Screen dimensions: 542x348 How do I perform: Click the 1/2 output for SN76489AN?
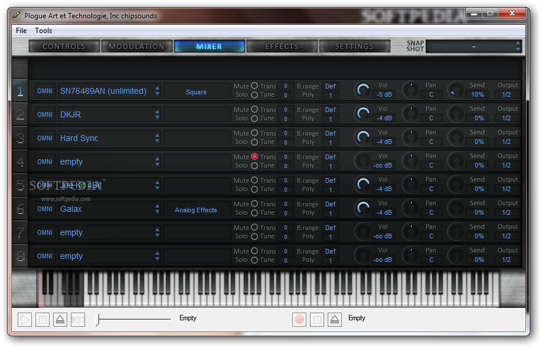pyautogui.click(x=507, y=94)
